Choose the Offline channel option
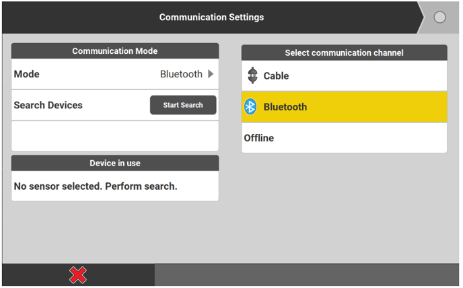Viewport: 463px width, 288px height. coord(344,138)
